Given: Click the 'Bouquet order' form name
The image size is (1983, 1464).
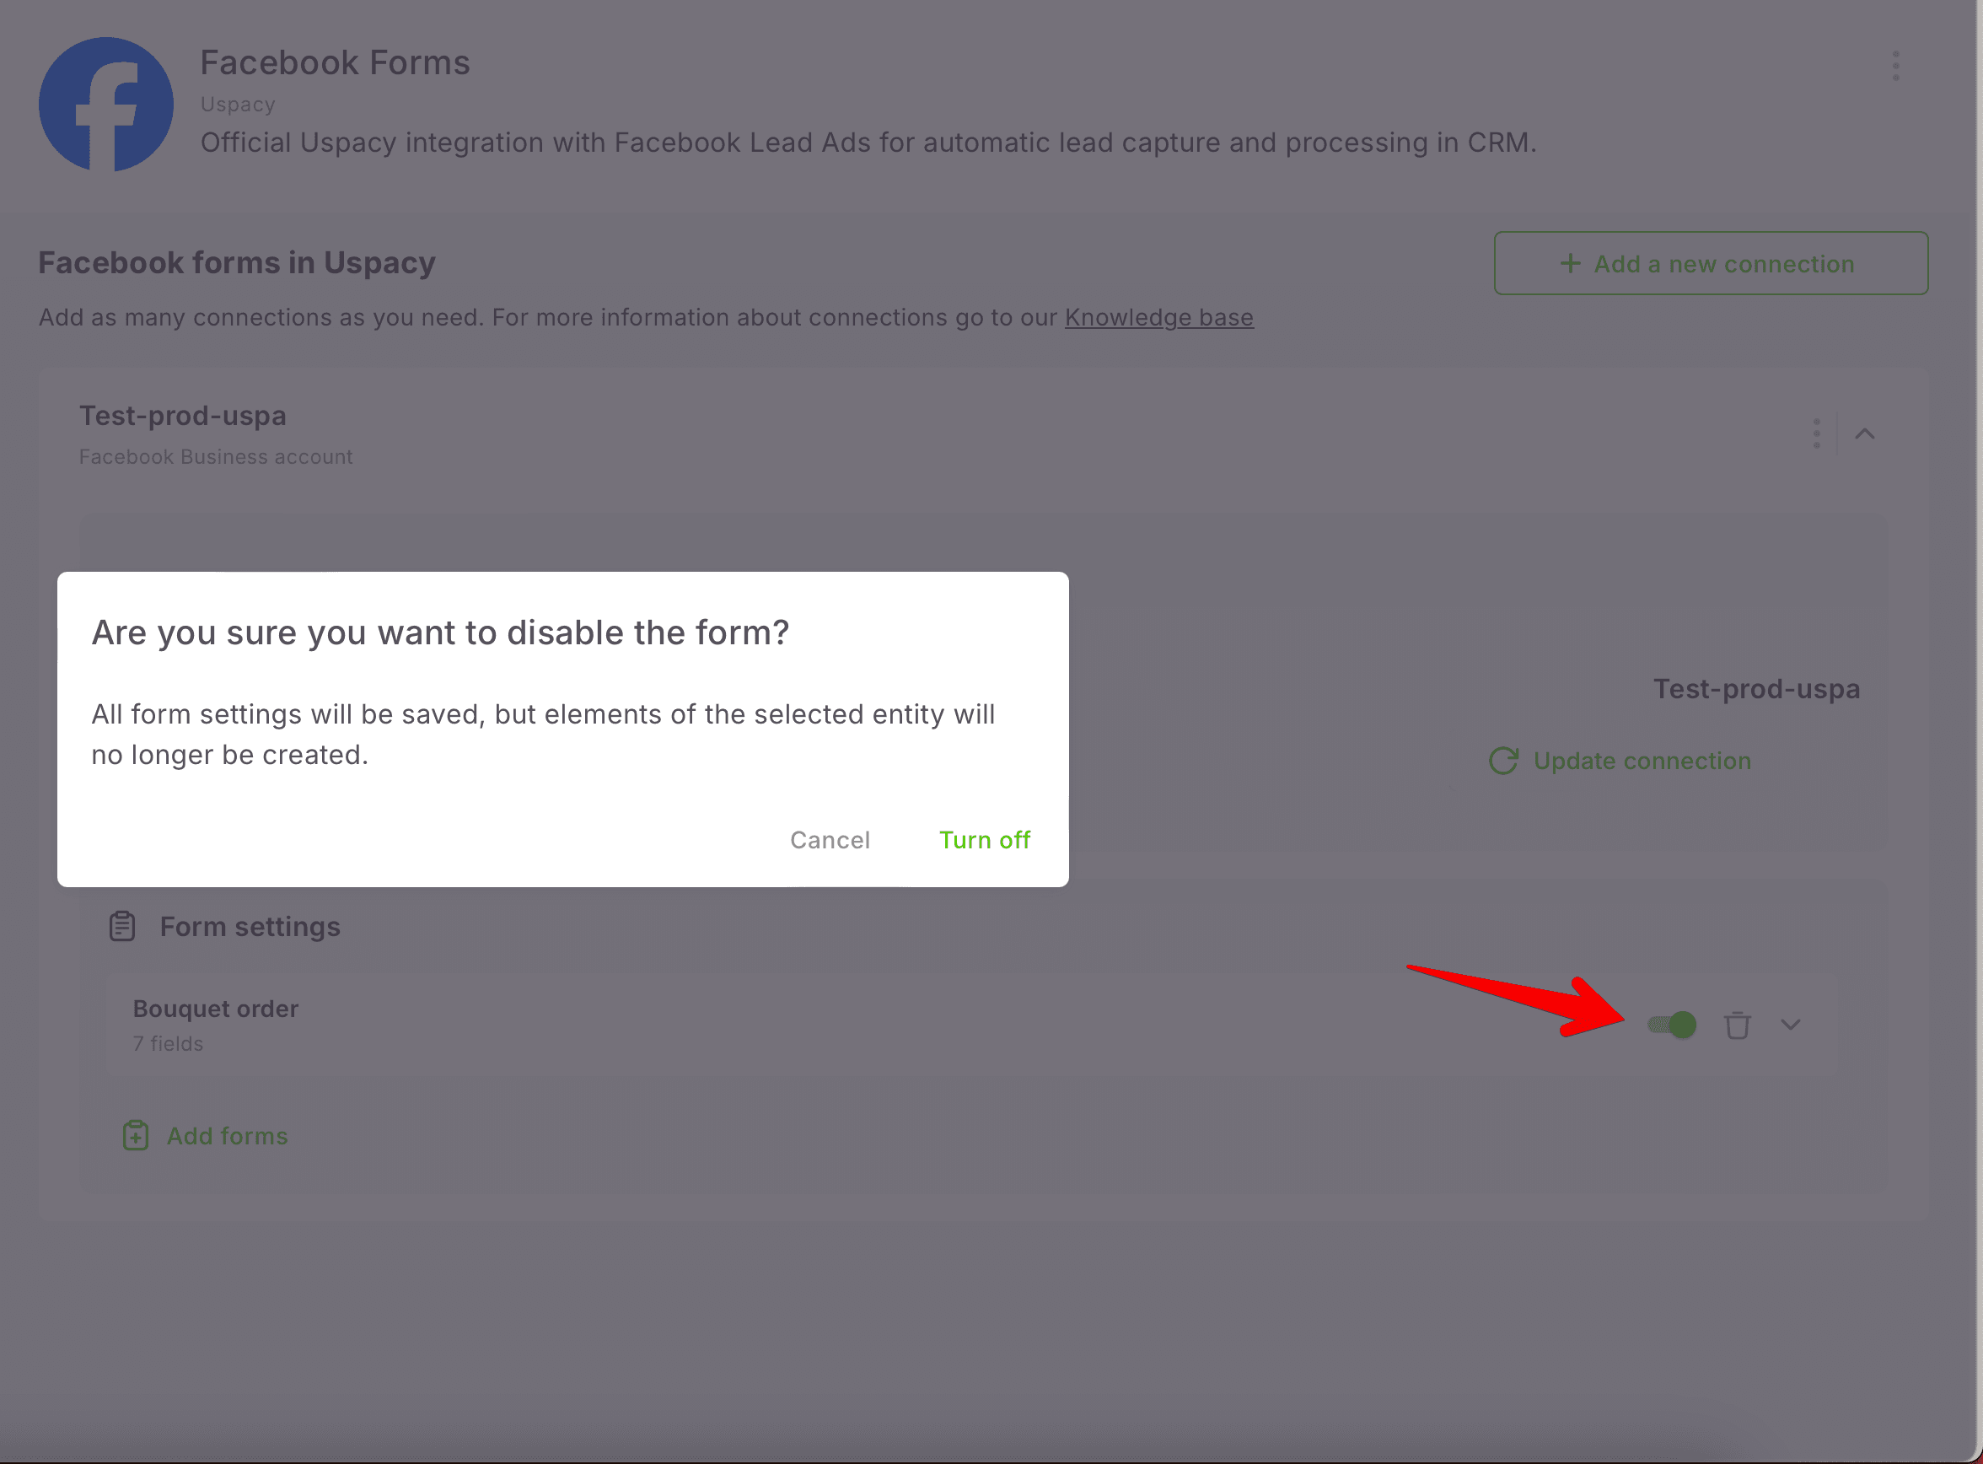Looking at the screenshot, I should click(x=215, y=1009).
